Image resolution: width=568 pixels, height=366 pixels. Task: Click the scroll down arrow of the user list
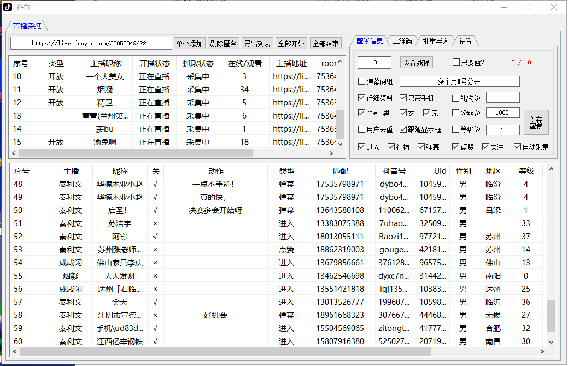click(551, 341)
